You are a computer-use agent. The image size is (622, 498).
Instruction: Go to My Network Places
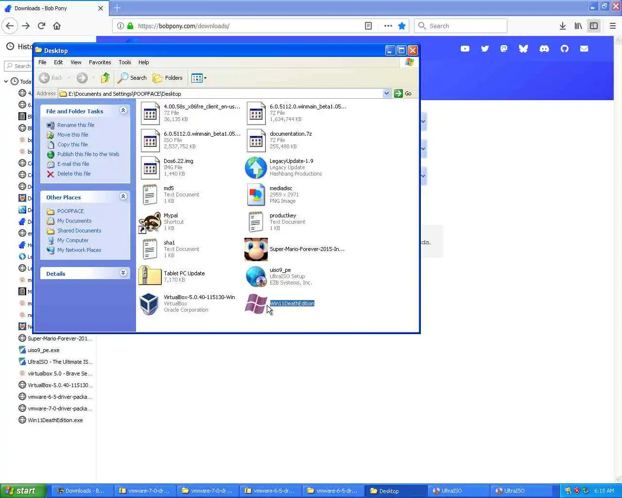coord(79,250)
